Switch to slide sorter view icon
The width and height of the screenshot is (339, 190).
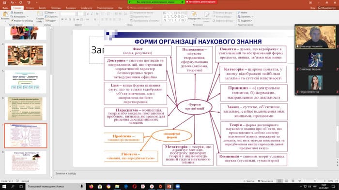click(x=287, y=181)
